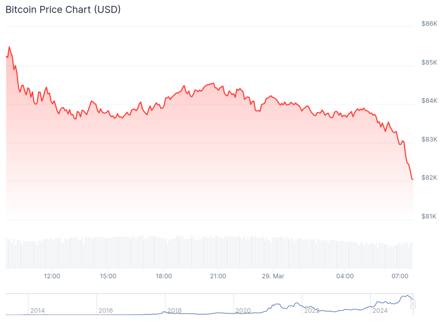Click the 2020 label in navigator
The height and width of the screenshot is (323, 443).
243,310
